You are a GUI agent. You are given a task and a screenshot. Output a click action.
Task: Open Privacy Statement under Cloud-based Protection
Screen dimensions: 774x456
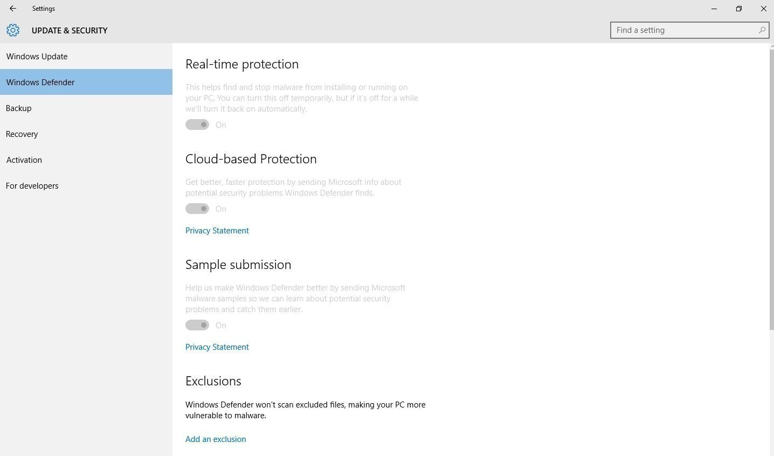coord(217,231)
